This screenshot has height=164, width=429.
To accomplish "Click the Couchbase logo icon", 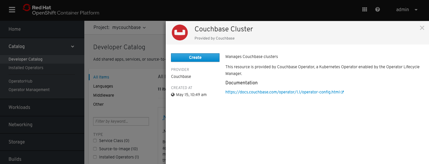I will pyautogui.click(x=180, y=32).
